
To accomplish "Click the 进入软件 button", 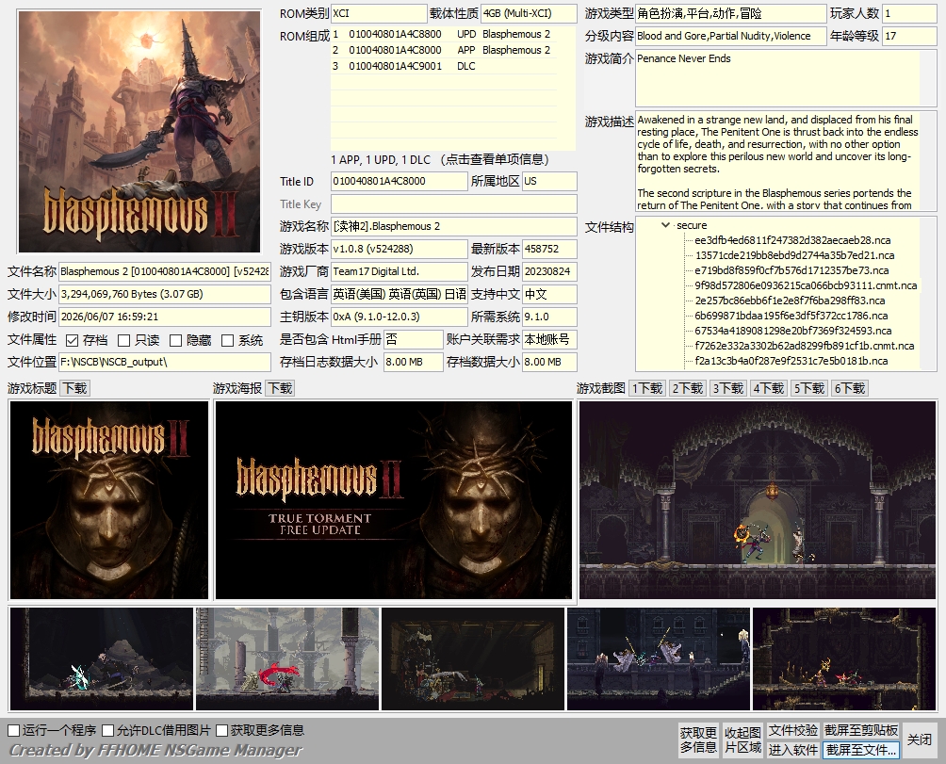I will coord(792,750).
